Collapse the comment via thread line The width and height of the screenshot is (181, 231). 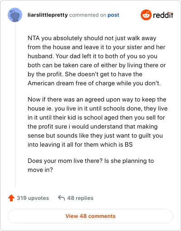[15, 105]
